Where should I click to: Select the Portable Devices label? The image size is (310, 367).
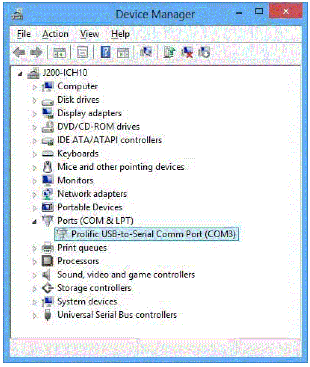tap(90, 207)
